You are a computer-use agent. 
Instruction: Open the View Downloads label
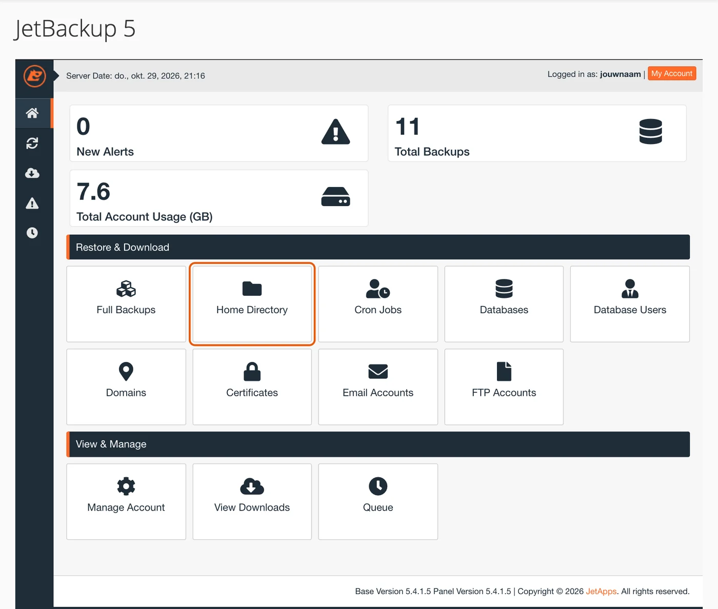pyautogui.click(x=252, y=507)
